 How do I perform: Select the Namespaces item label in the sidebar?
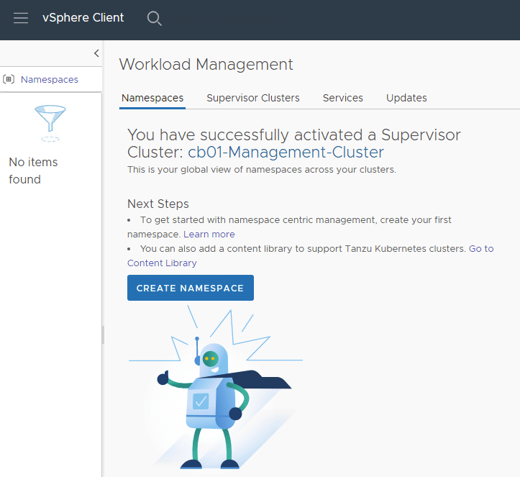click(49, 80)
